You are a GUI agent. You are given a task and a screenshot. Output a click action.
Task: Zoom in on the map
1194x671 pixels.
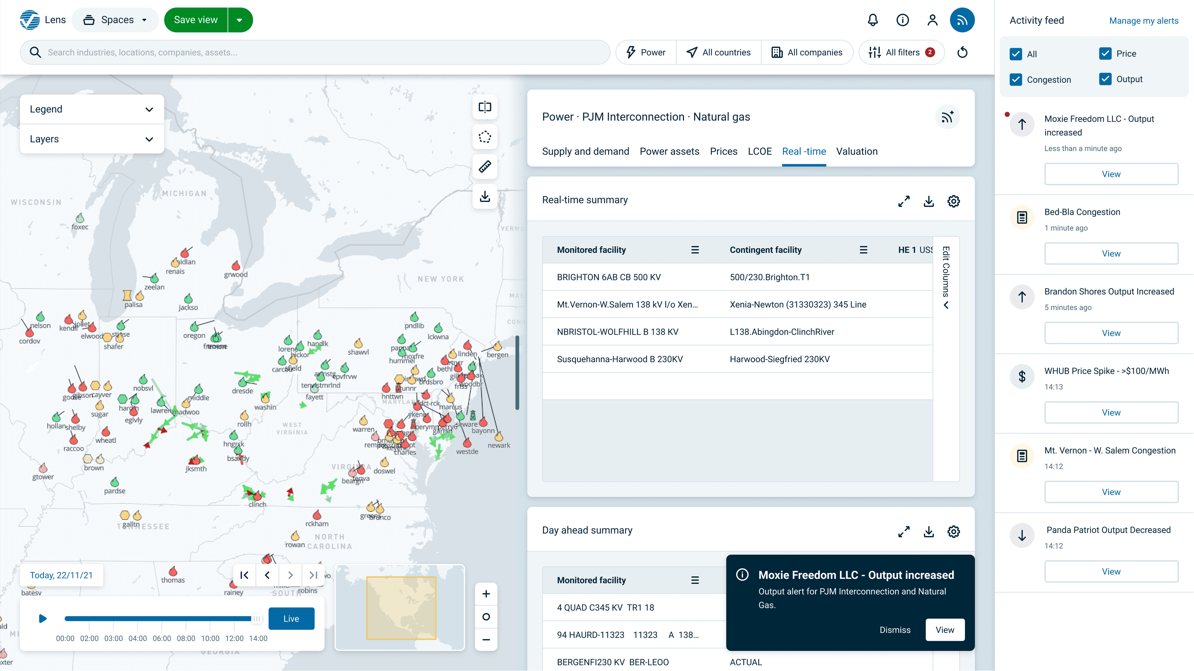click(486, 594)
